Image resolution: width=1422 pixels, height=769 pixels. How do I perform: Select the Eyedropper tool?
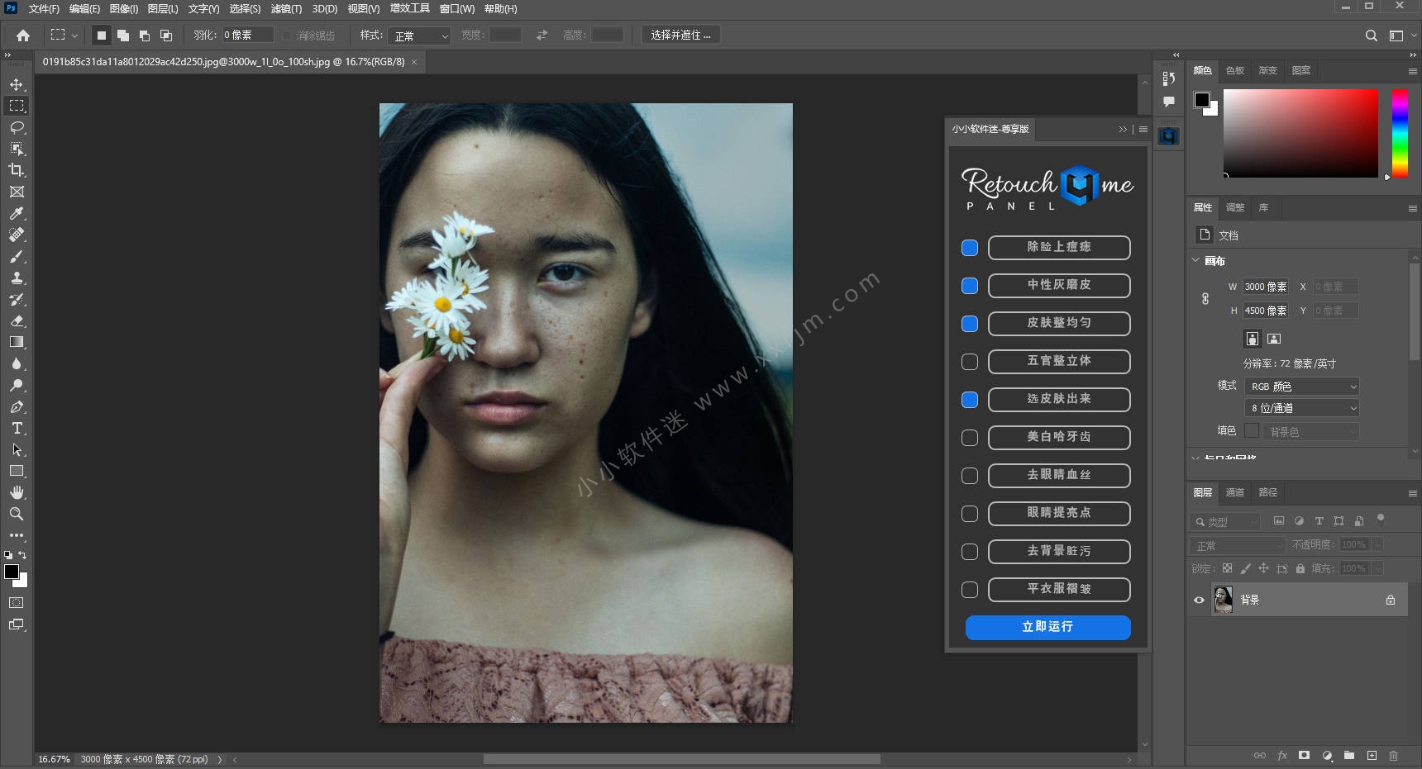pos(17,213)
